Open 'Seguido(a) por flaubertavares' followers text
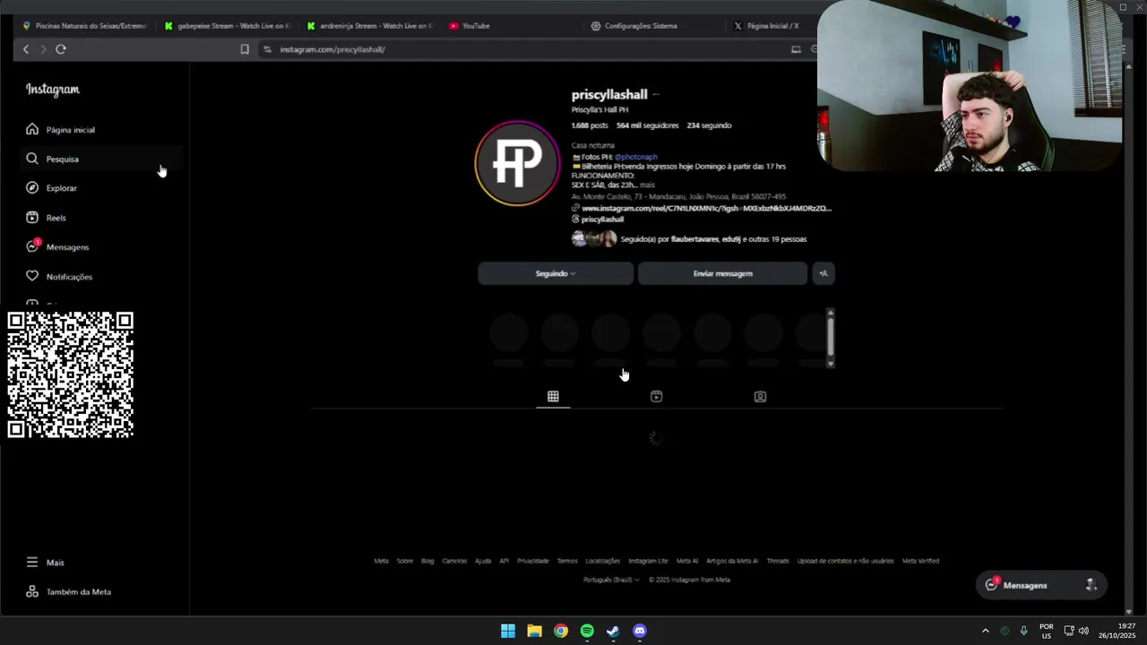The width and height of the screenshot is (1147, 645). coord(713,239)
